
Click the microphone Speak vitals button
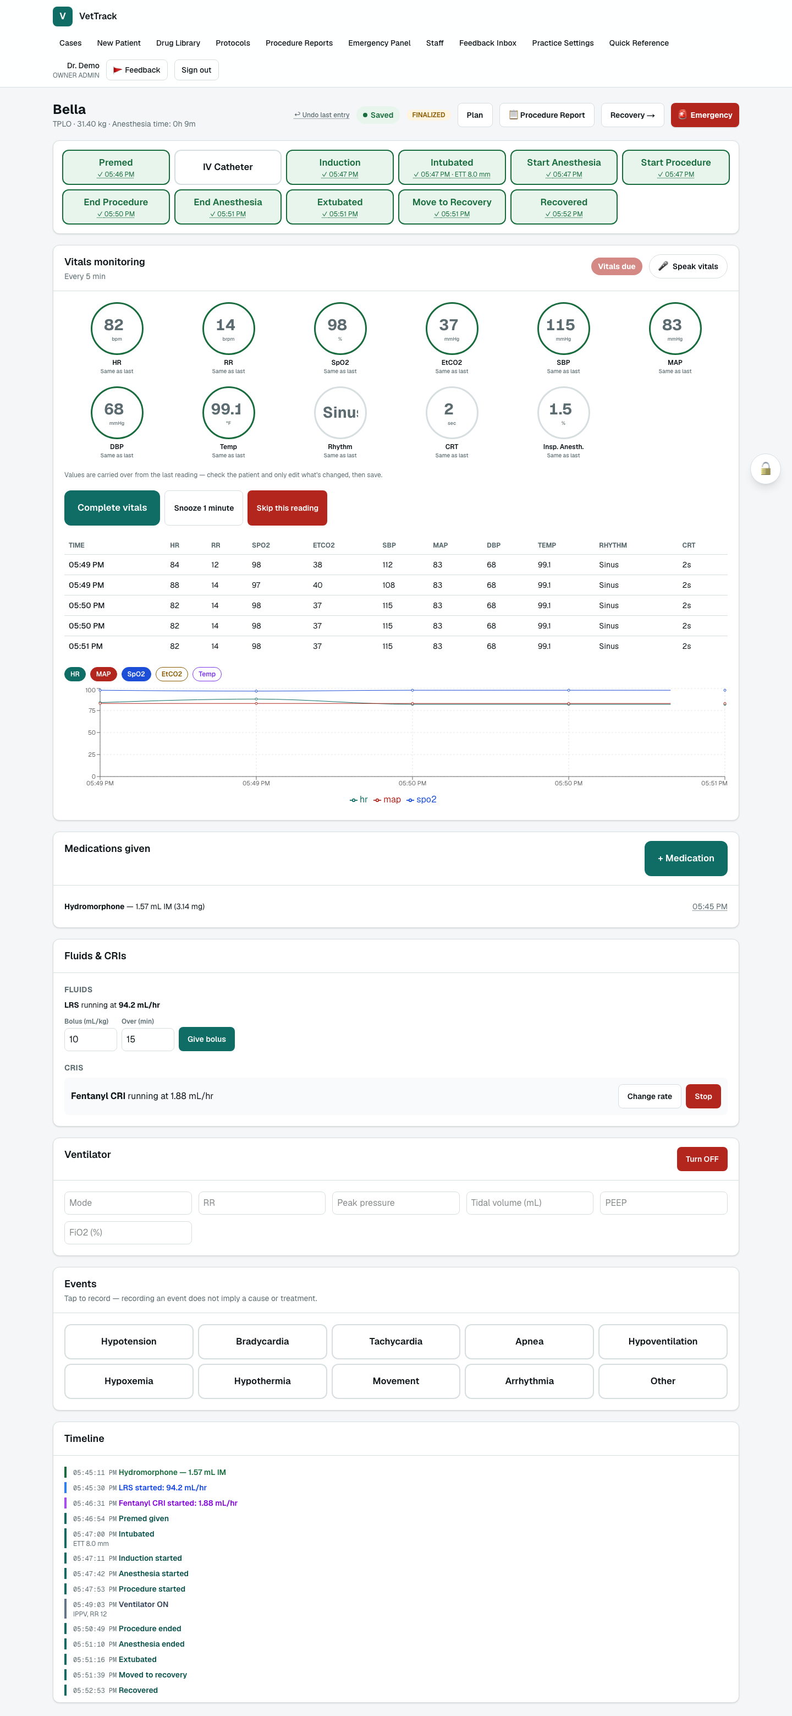[x=687, y=266]
